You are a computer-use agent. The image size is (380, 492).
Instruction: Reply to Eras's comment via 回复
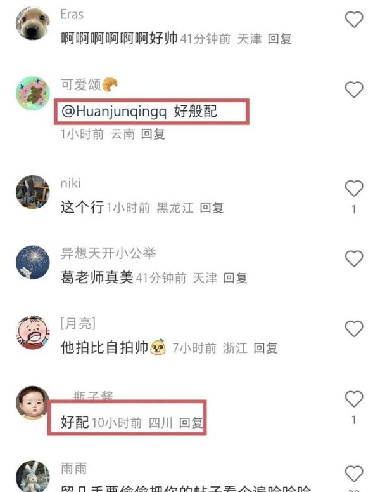[x=279, y=39]
